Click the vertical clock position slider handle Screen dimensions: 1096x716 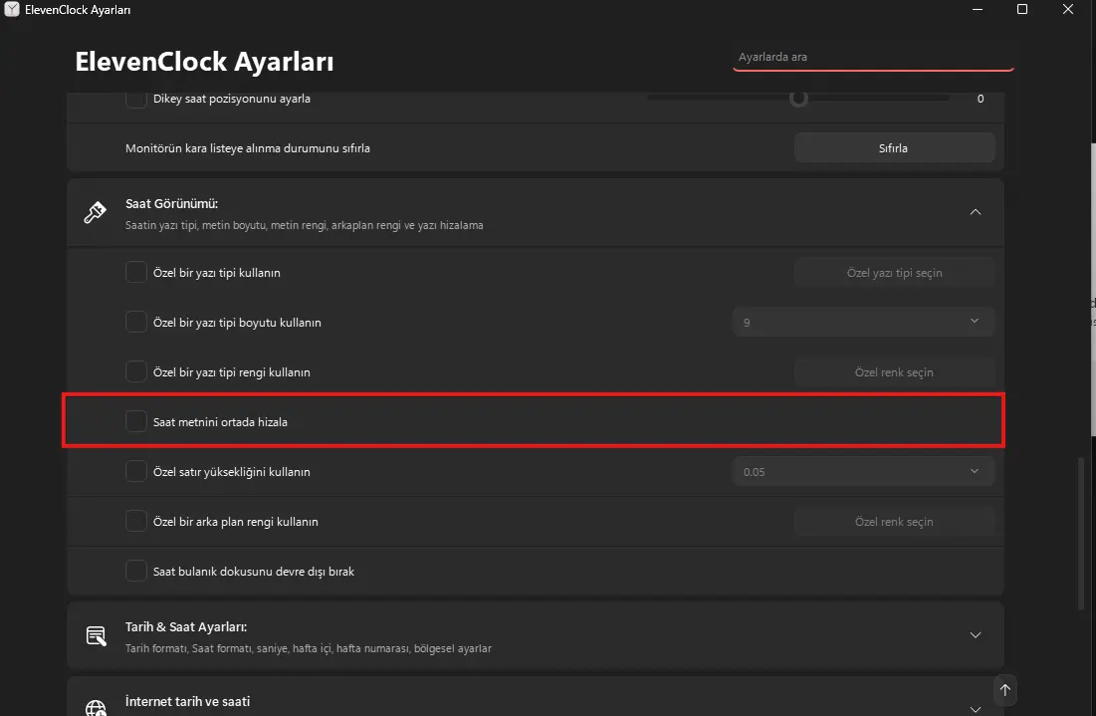point(798,98)
